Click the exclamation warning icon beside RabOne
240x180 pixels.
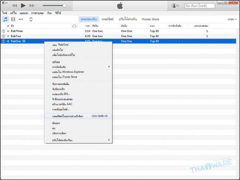coord(3,41)
